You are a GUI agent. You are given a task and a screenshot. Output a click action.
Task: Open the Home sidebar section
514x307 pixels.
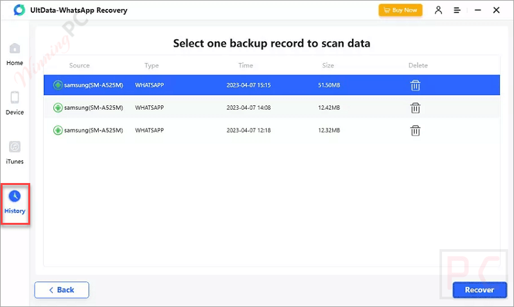point(15,55)
